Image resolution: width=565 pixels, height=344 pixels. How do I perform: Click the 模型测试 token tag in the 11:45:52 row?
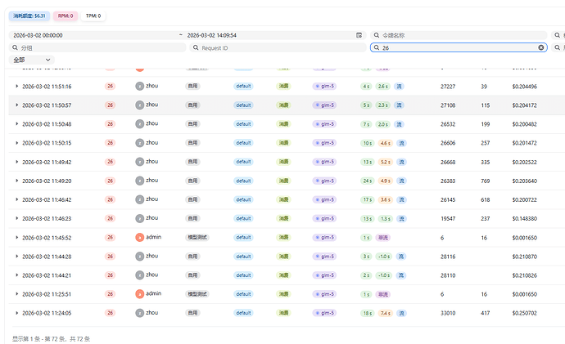[197, 237]
